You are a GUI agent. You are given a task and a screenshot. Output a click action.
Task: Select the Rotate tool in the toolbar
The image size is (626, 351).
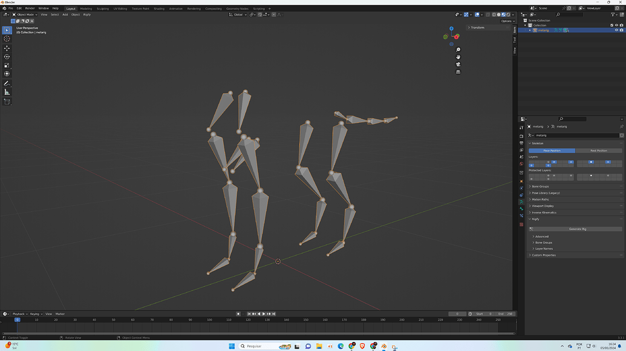7,57
